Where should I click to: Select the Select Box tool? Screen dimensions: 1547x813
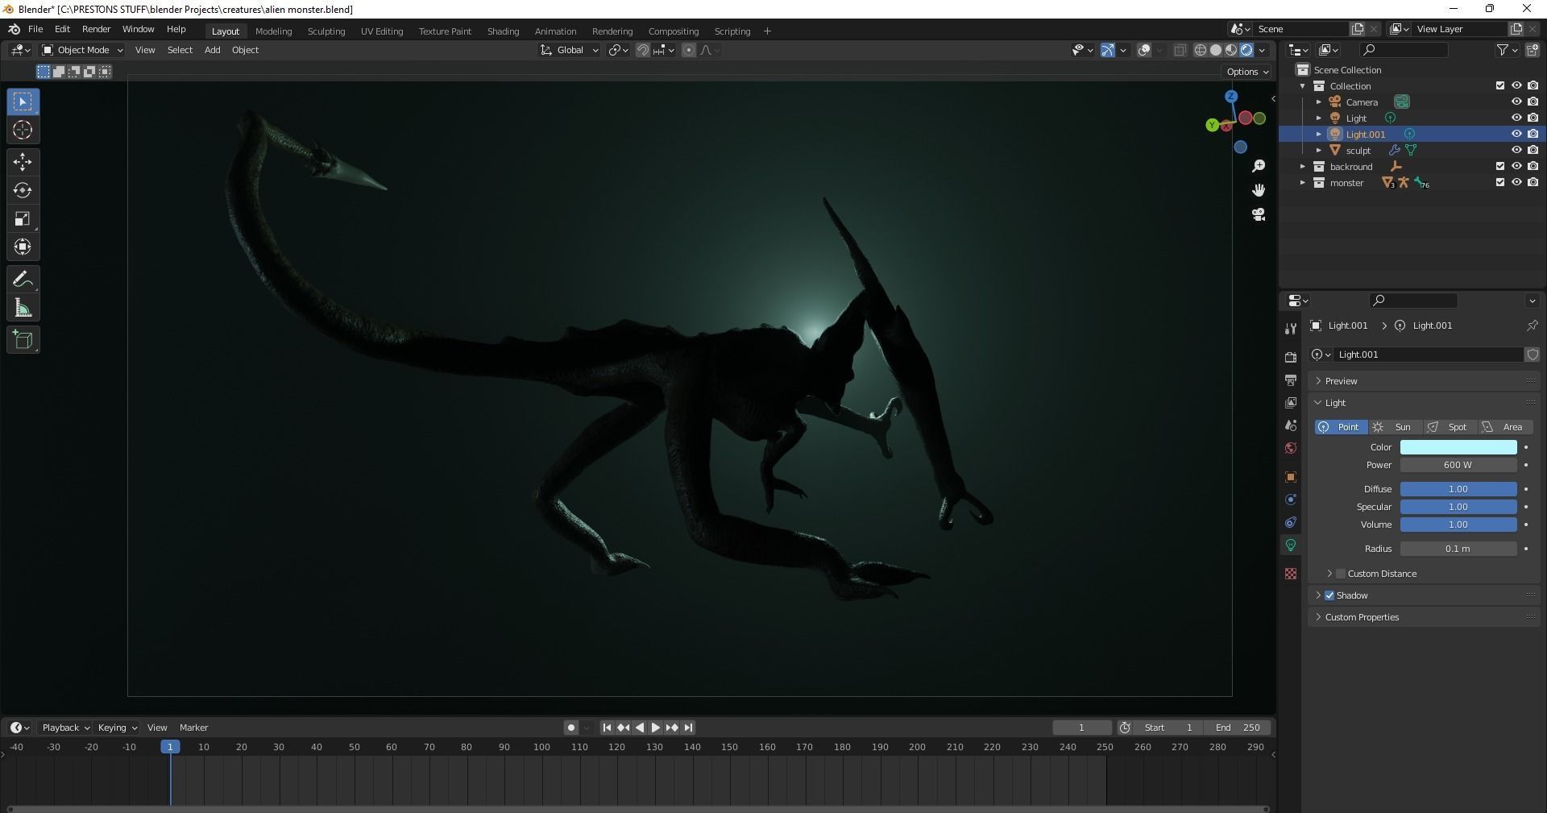23,102
